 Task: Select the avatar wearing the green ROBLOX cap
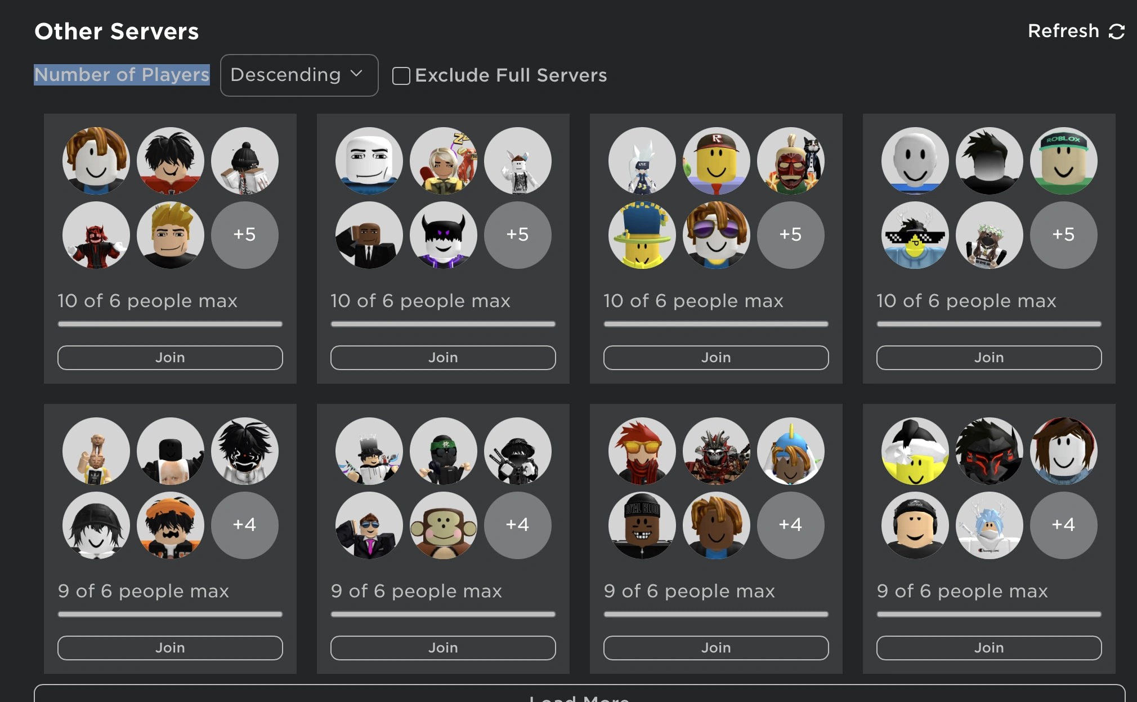(x=1063, y=161)
